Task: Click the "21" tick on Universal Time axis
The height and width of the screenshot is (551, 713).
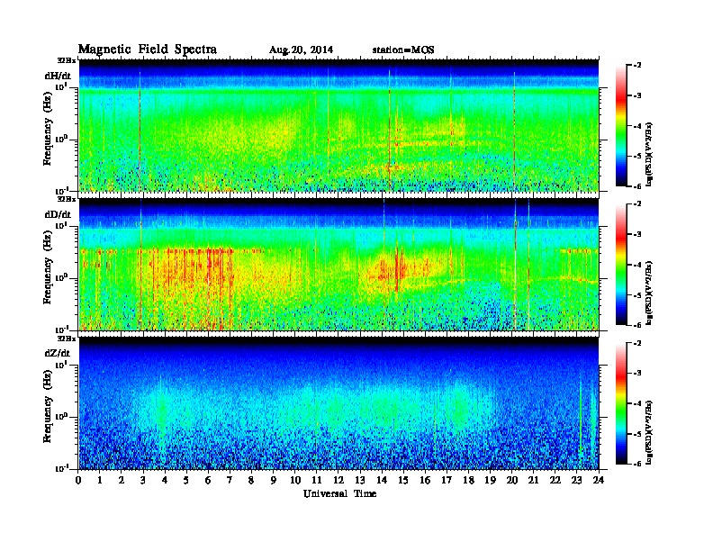Action: pos(533,480)
